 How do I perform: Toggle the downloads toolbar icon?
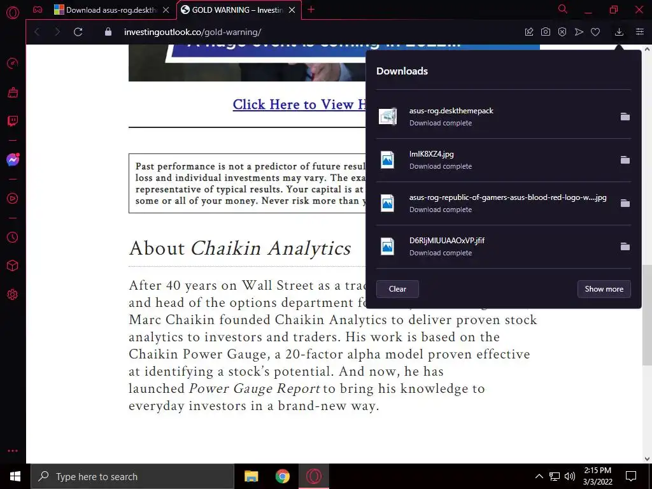coord(619,32)
